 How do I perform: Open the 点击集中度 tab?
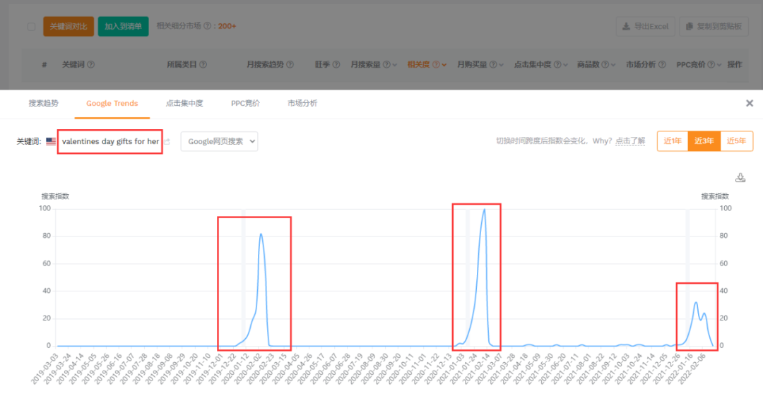pyautogui.click(x=184, y=103)
